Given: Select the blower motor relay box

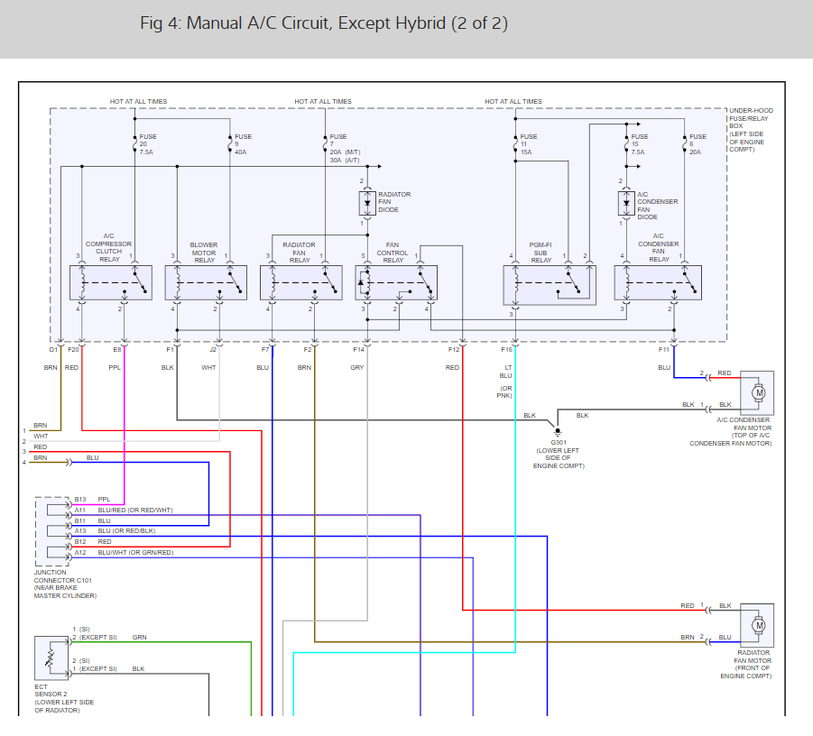Looking at the screenshot, I should coord(206,283).
